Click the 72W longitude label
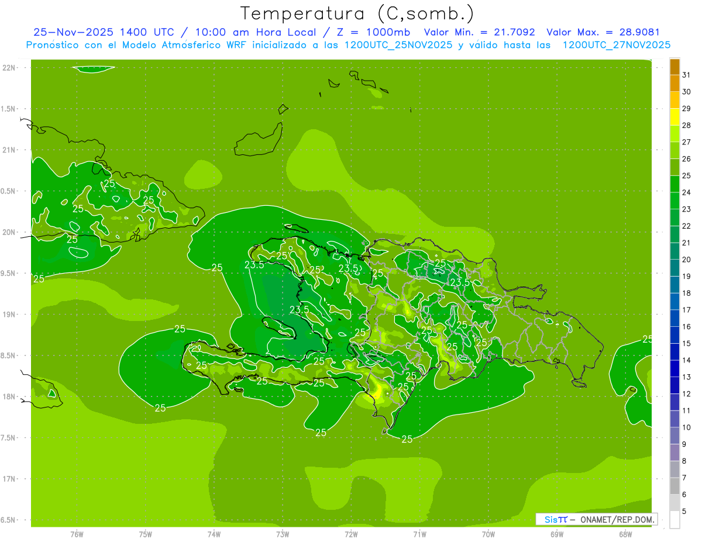 tap(352, 534)
